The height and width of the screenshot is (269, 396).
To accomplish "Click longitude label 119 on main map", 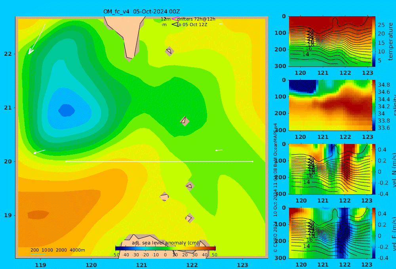I will (41, 265).
